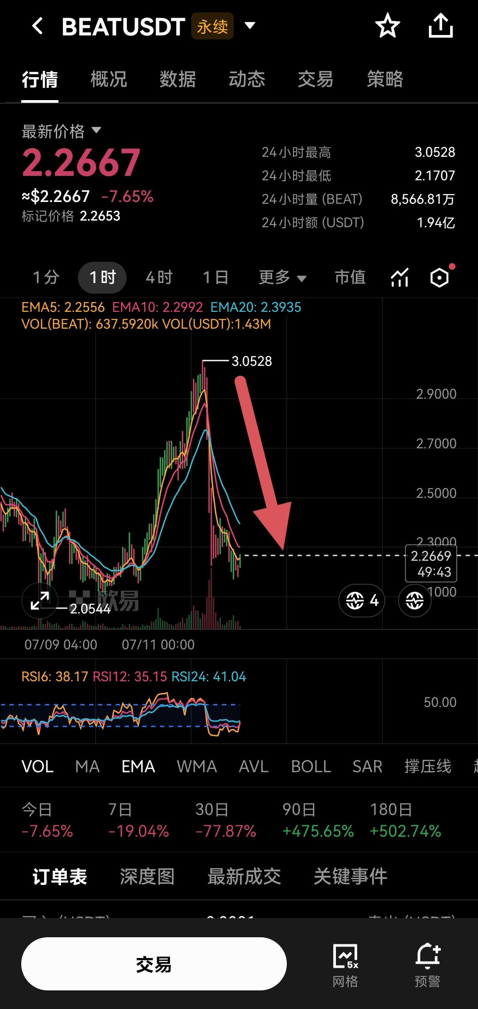Select the 1分 chart interval
This screenshot has width=478, height=1009.
click(x=46, y=278)
